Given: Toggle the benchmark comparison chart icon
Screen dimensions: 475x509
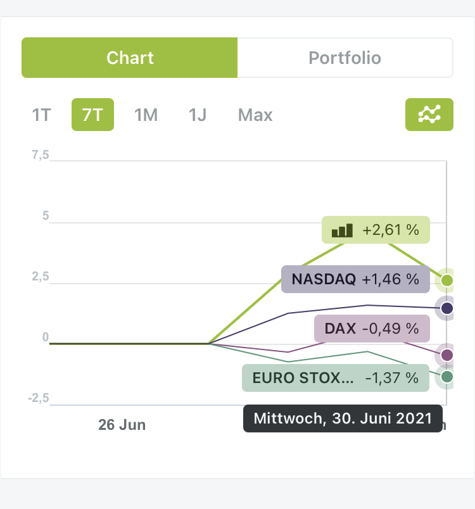Looking at the screenshot, I should 429,115.
